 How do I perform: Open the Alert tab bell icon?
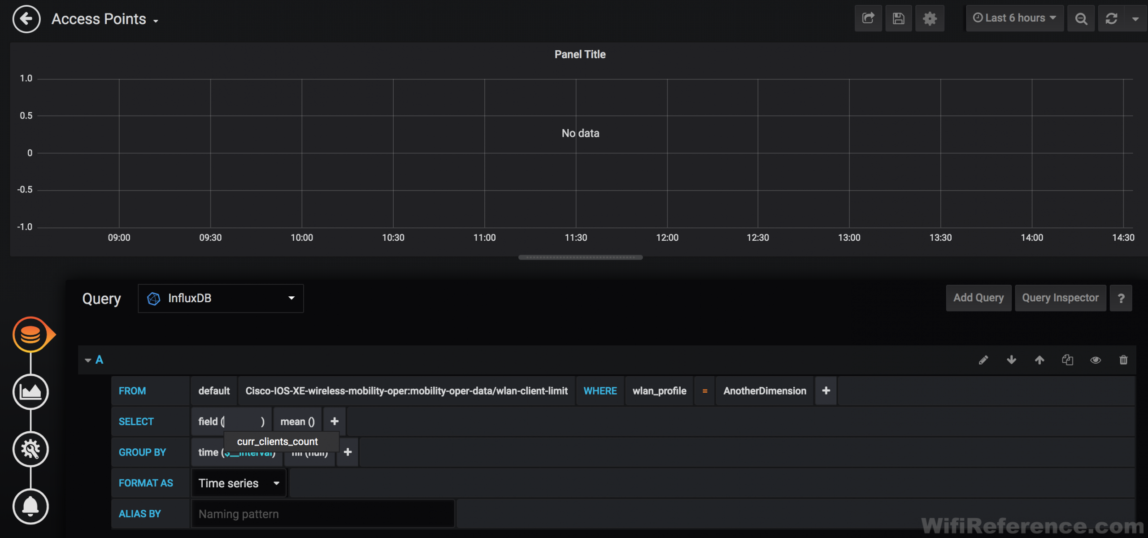[30, 506]
